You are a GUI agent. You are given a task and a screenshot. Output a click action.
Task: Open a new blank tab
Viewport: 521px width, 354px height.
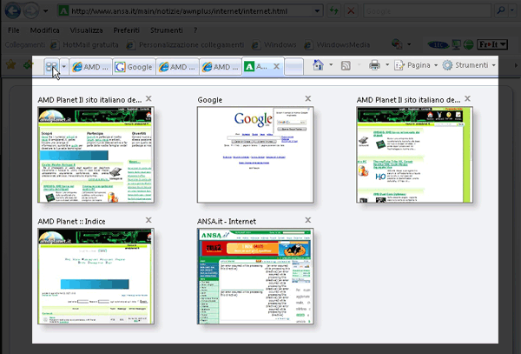[294, 67]
